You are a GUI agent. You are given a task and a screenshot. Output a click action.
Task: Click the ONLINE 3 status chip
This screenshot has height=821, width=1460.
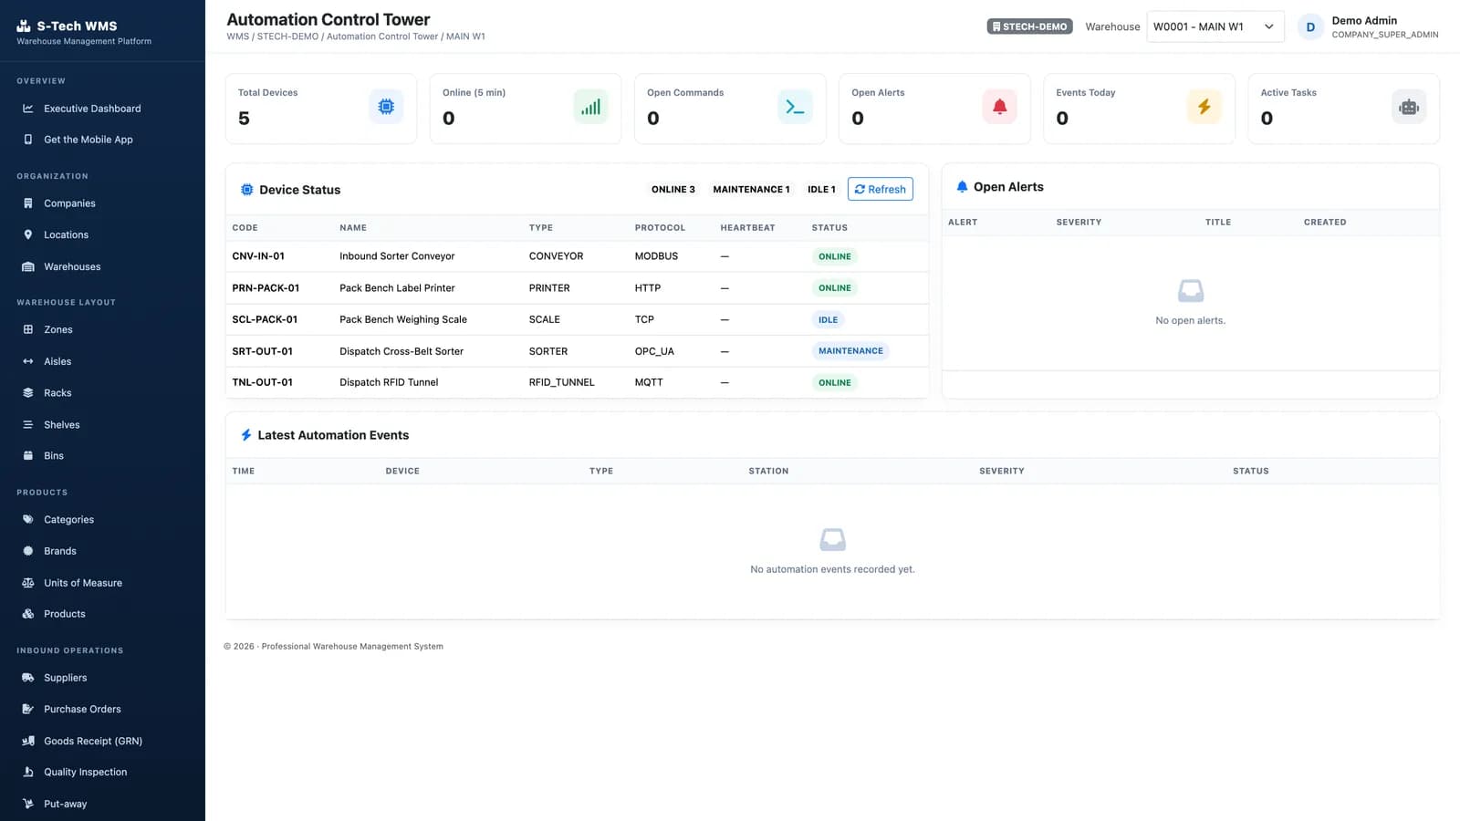tap(673, 190)
